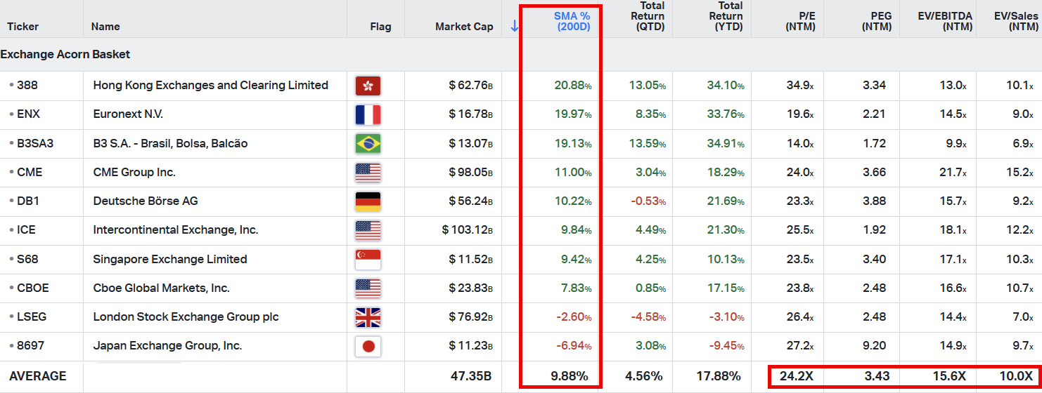
Task: Open ticker B3SA3
Action: 35,143
